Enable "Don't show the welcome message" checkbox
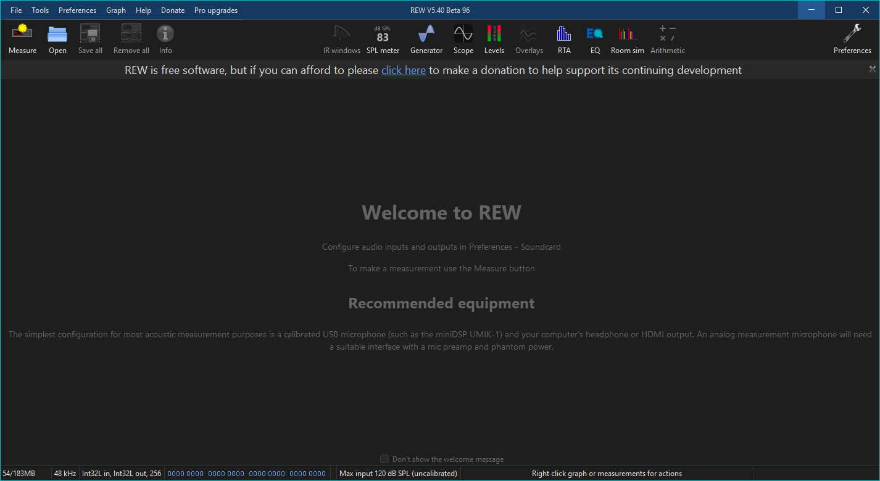 coord(384,459)
